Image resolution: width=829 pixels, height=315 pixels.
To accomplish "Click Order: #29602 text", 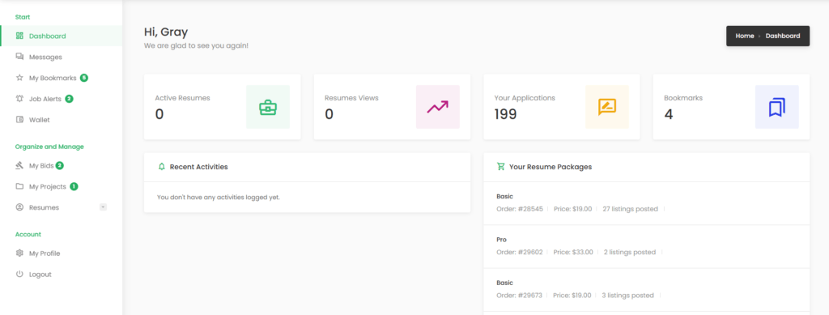I will pos(520,252).
